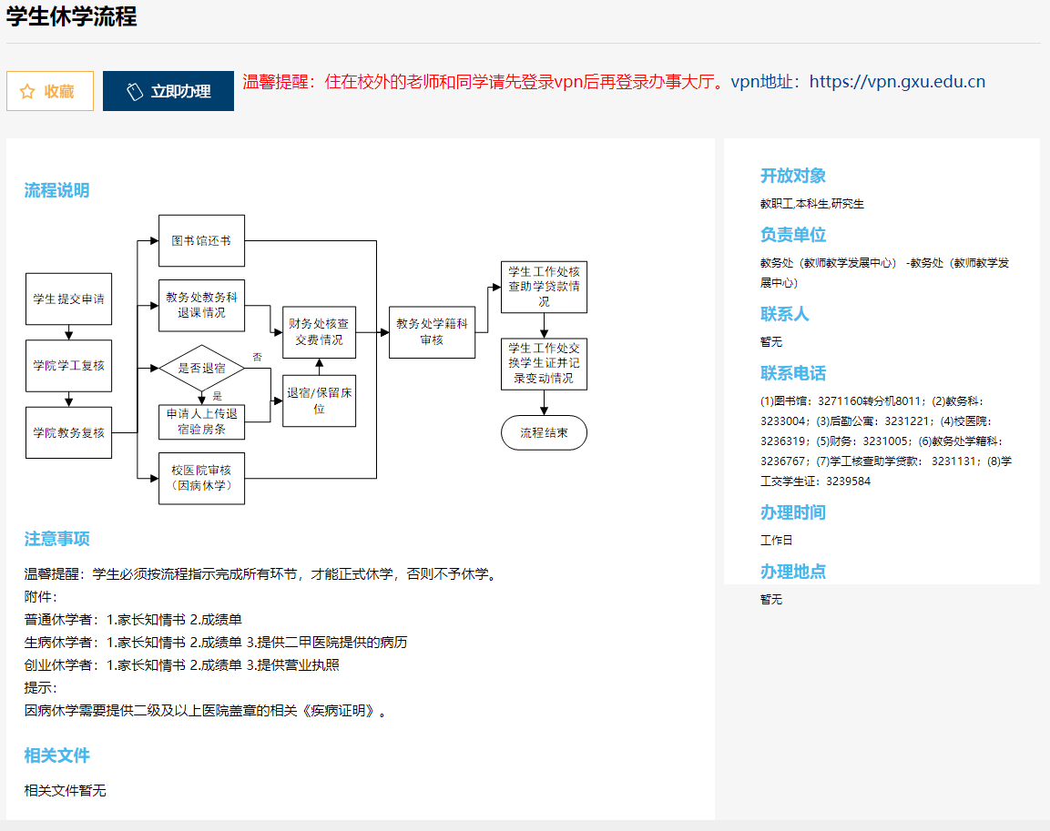Click the 联系电话 heading in sidebar
Image resolution: width=1050 pixels, height=831 pixels.
click(x=792, y=373)
